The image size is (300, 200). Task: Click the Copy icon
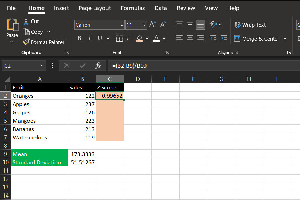[26, 32]
